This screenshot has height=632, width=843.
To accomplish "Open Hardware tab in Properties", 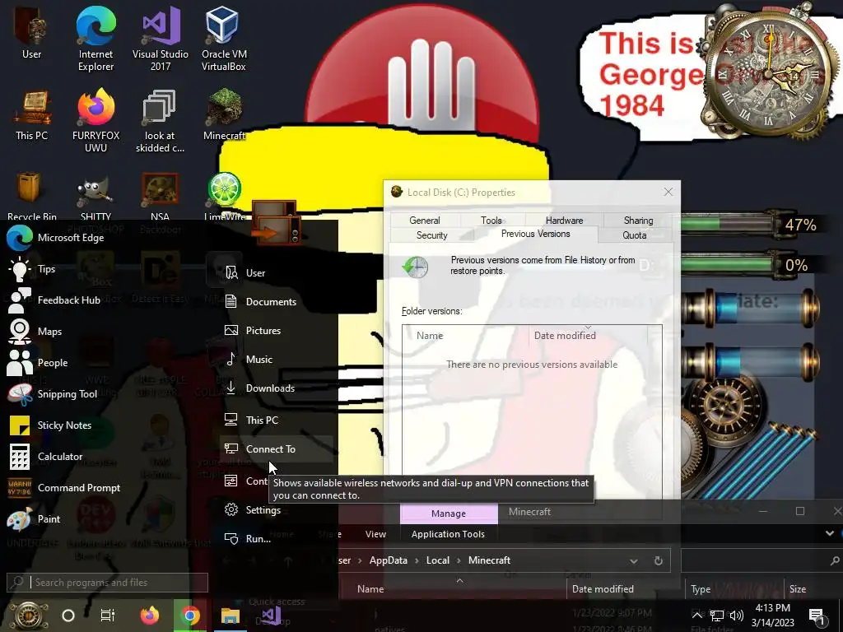I will pos(565,221).
